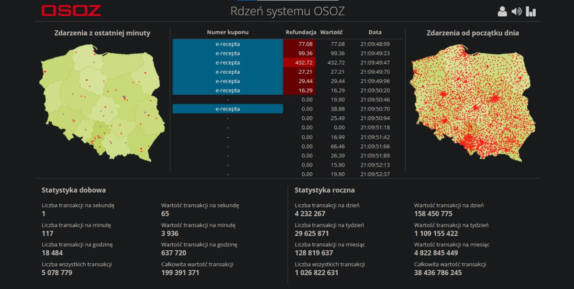Select the timestamp 21:09:52:37 in the table
The width and height of the screenshot is (574, 289).
(375, 174)
